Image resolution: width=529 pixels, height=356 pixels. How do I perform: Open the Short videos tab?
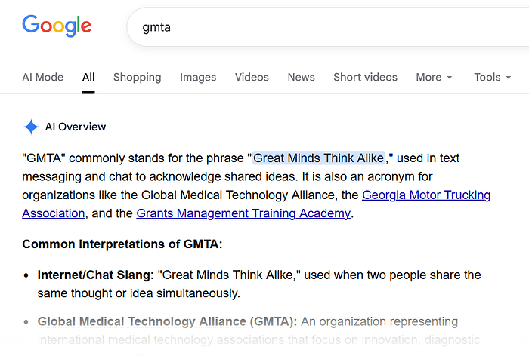pos(365,77)
